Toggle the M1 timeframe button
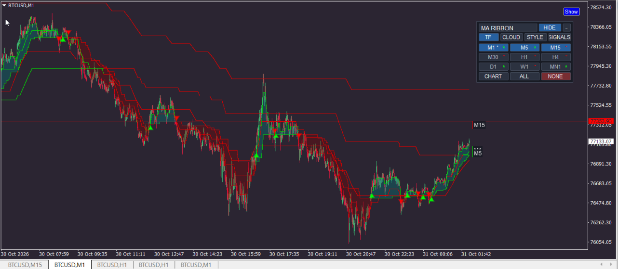Screen dimensions: 618x269 click(x=494, y=48)
